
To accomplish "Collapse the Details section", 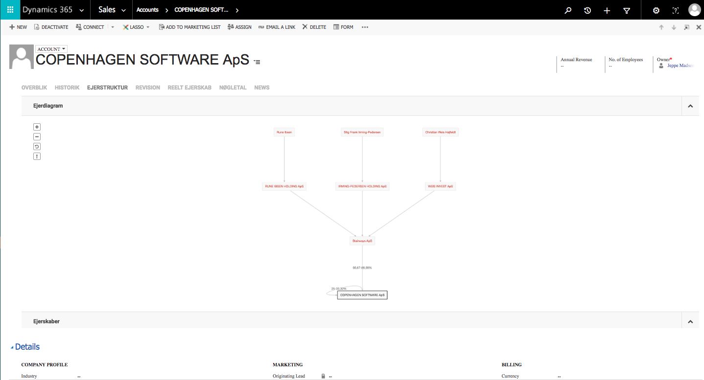I will (x=12, y=347).
